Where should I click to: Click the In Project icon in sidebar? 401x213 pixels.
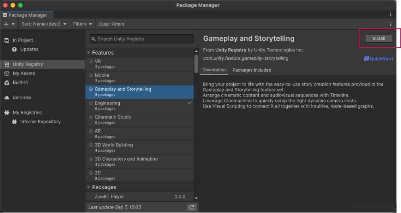coord(7,40)
